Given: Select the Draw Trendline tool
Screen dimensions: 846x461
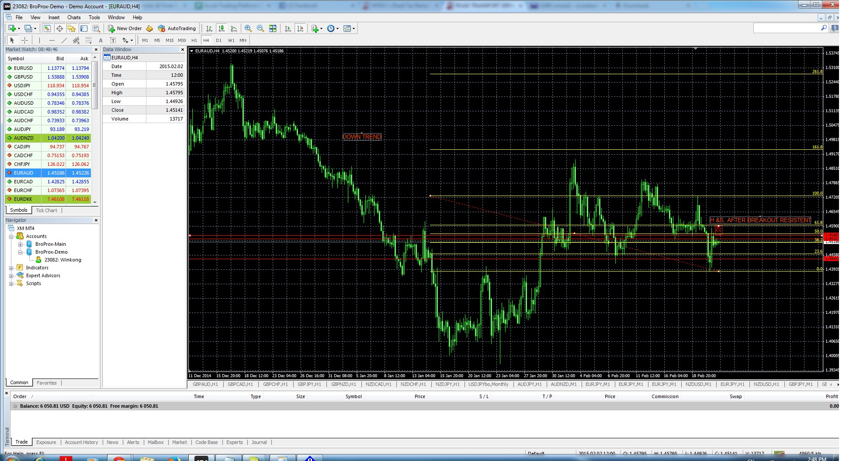Looking at the screenshot, I should click(x=64, y=40).
